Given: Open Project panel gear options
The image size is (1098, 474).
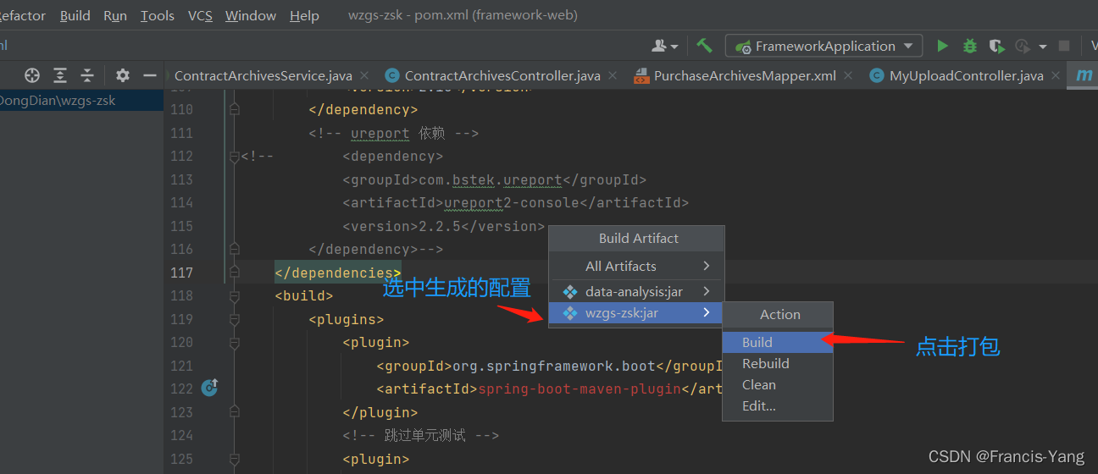Looking at the screenshot, I should [x=123, y=75].
